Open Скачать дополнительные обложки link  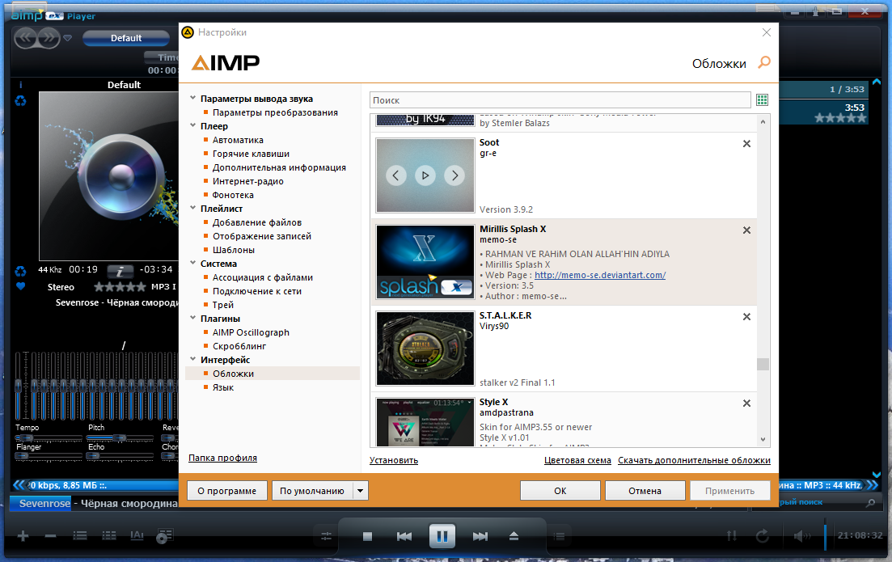pos(694,460)
